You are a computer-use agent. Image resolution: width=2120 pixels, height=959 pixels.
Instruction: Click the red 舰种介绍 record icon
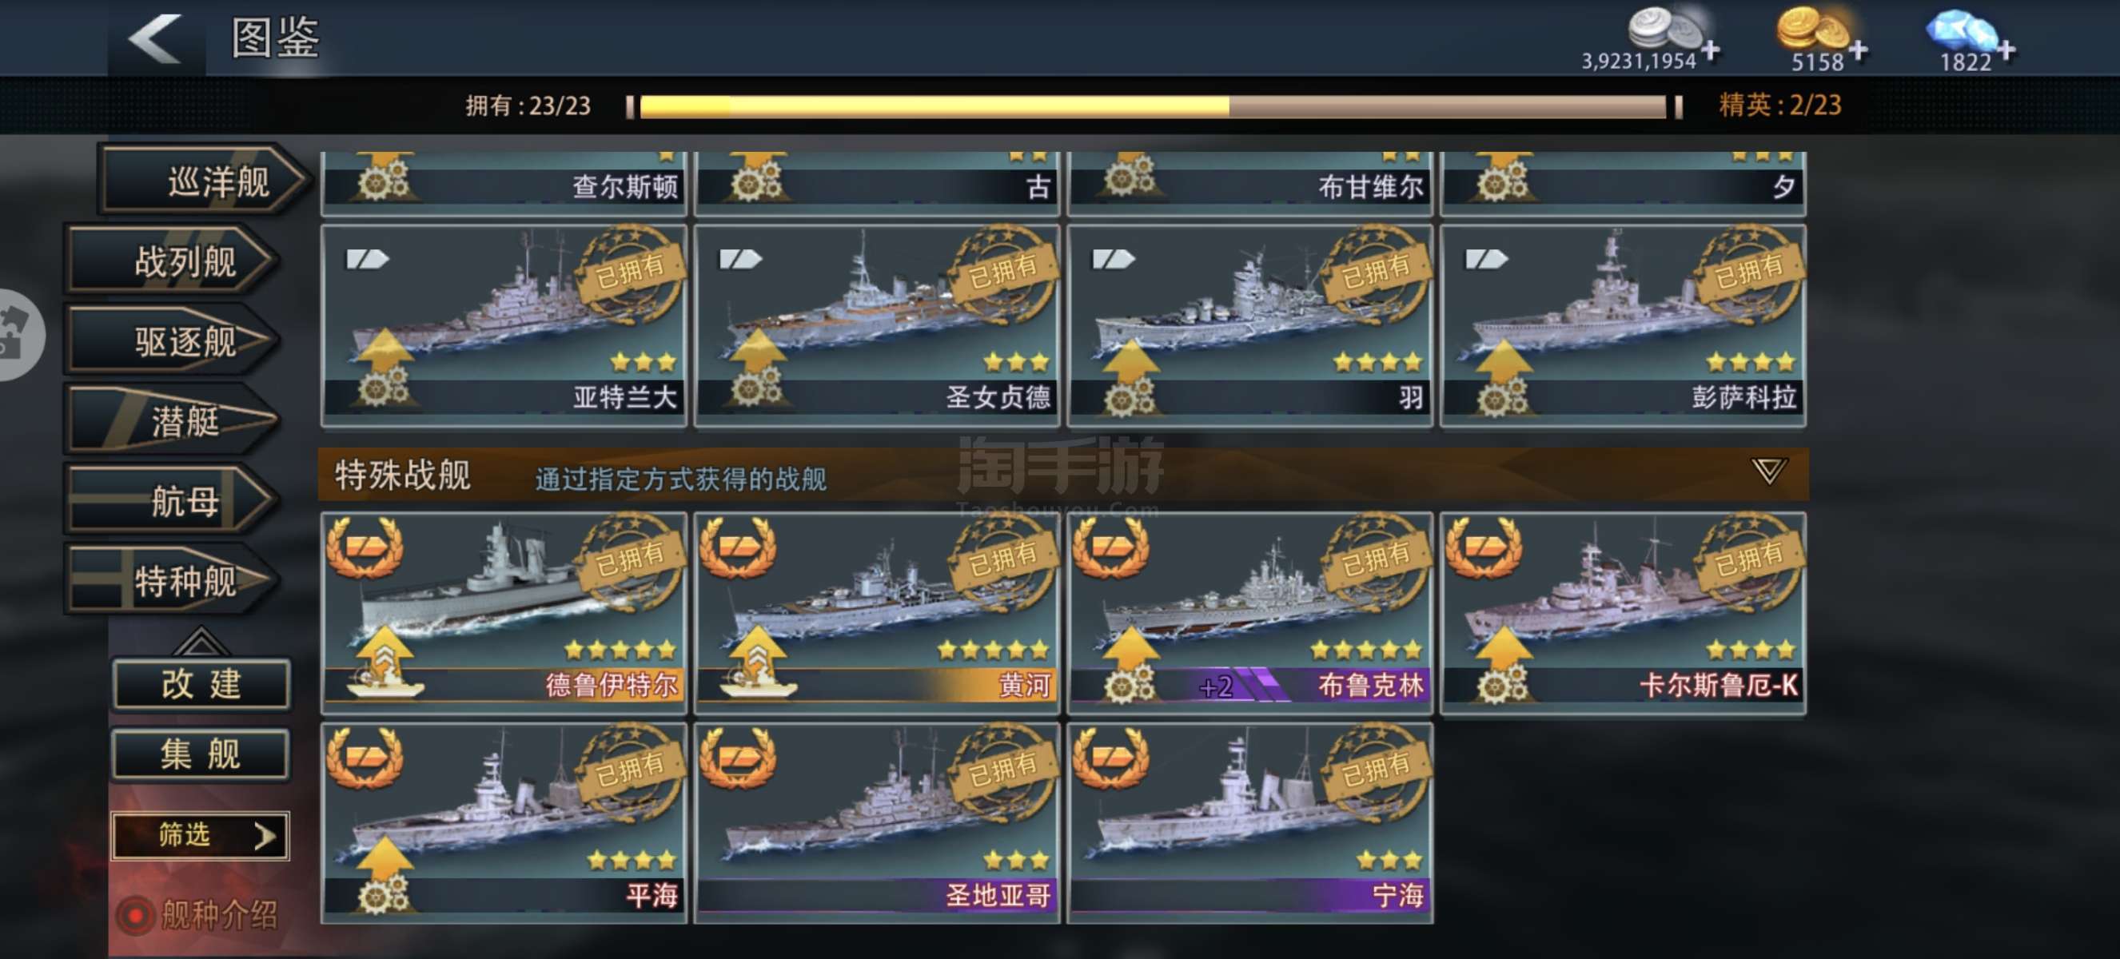[x=135, y=914]
